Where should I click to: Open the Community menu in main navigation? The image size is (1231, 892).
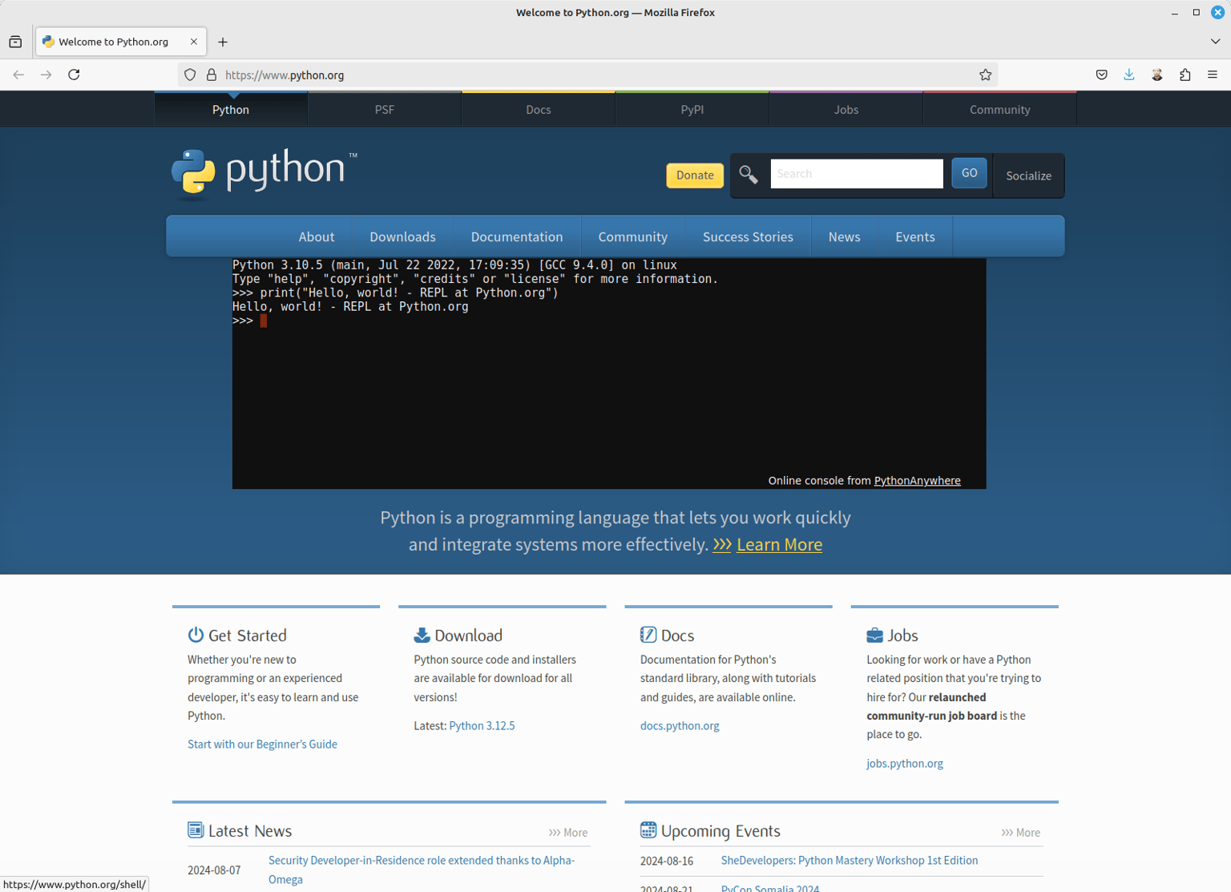[x=633, y=236]
